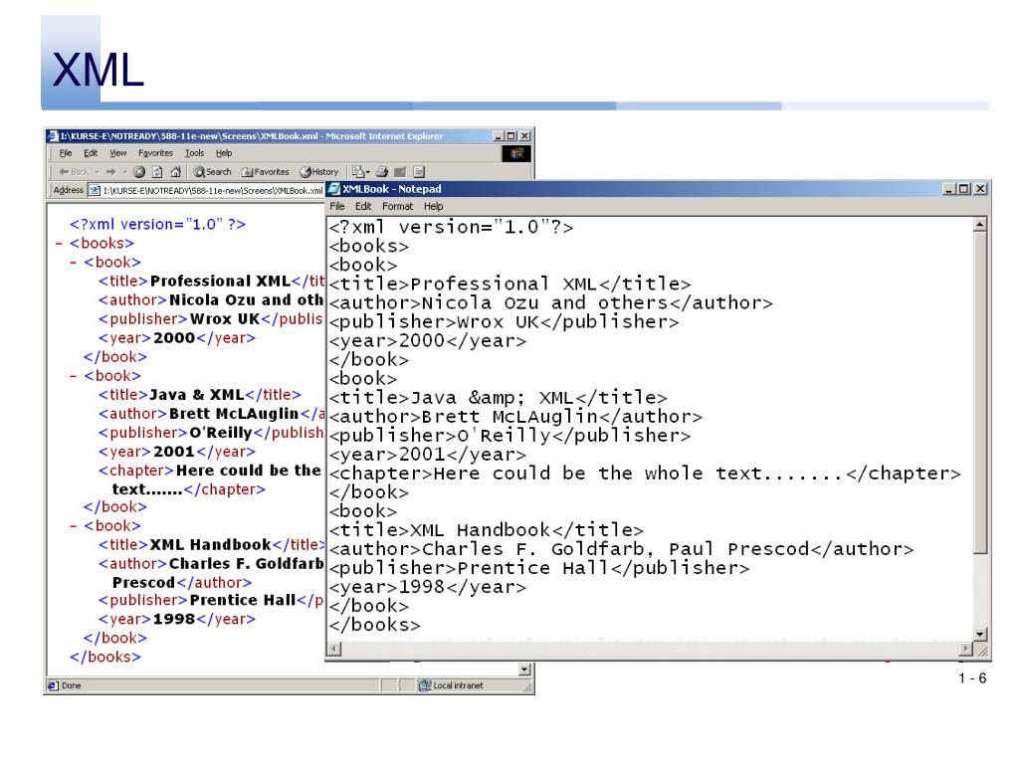The width and height of the screenshot is (1019, 764).
Task: Click "XML Handbook" title in IE view
Action: coord(211,544)
